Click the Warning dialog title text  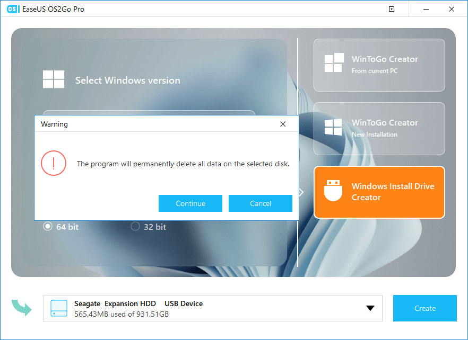coord(54,124)
